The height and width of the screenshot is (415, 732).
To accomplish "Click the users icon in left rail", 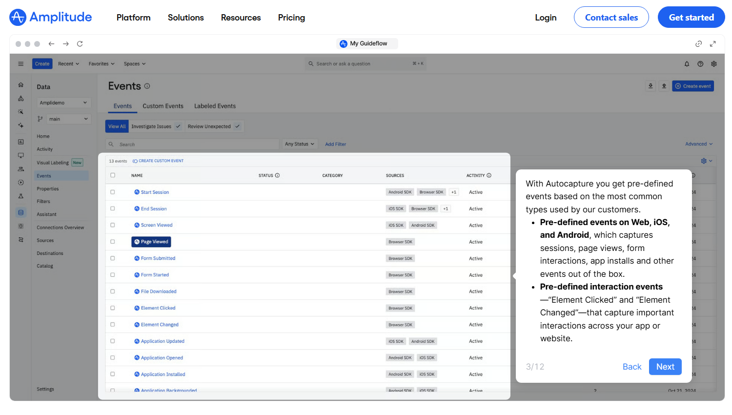I will [21, 169].
